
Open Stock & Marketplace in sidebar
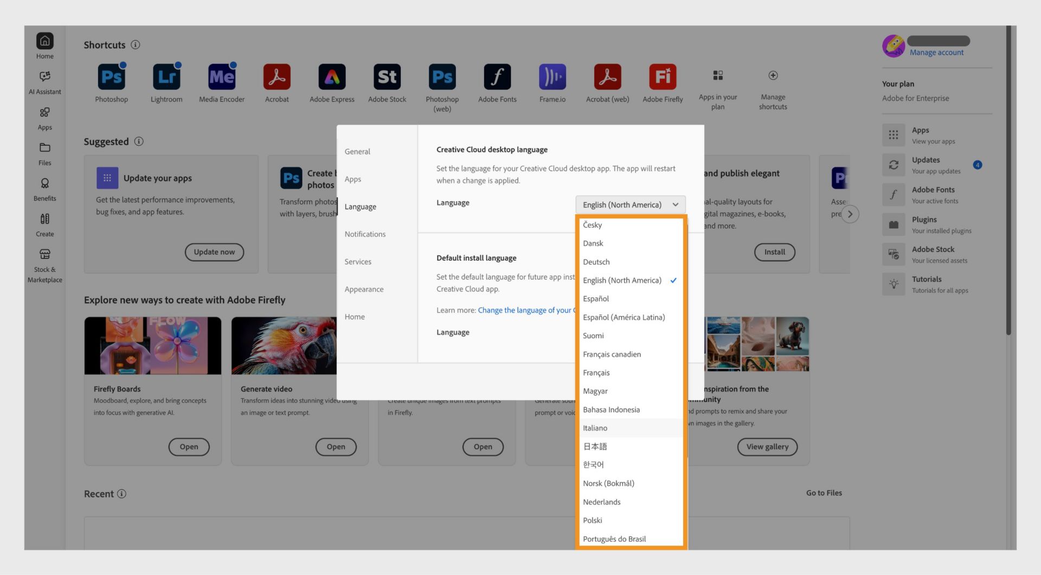click(x=45, y=266)
